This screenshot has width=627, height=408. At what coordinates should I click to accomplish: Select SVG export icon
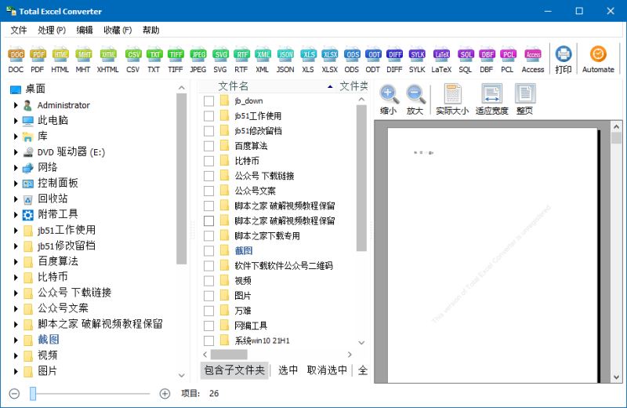tap(220, 60)
